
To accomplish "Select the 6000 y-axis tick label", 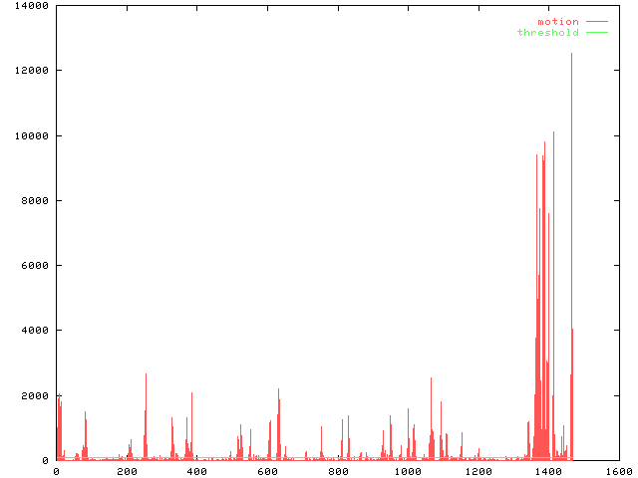I will click(36, 266).
